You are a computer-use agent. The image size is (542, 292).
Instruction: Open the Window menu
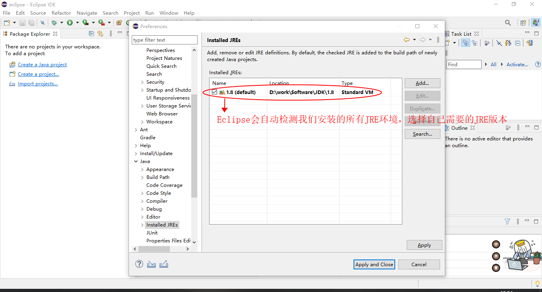[169, 13]
